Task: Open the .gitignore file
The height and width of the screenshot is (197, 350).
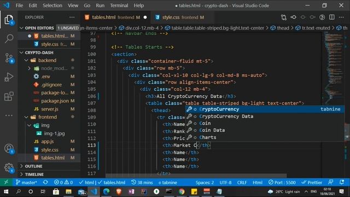Action: coord(51,85)
